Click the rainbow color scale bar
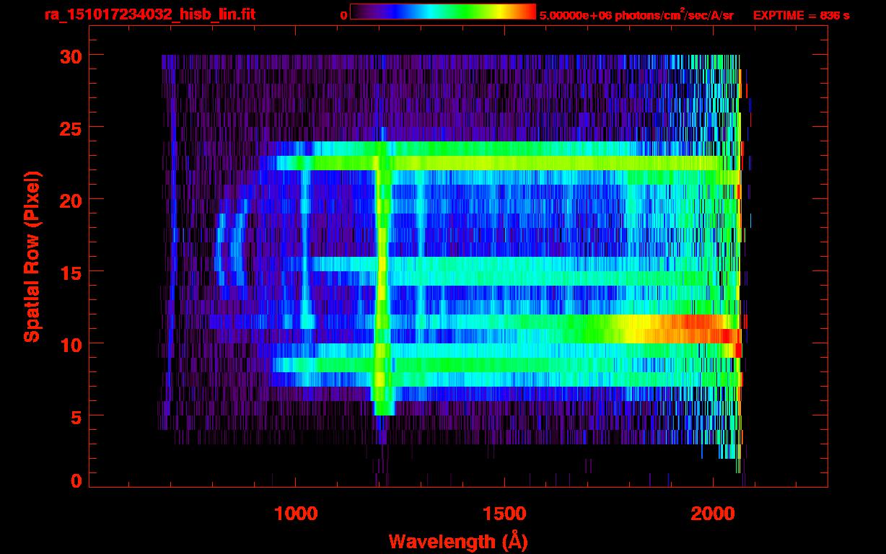The image size is (886, 554). [x=443, y=12]
